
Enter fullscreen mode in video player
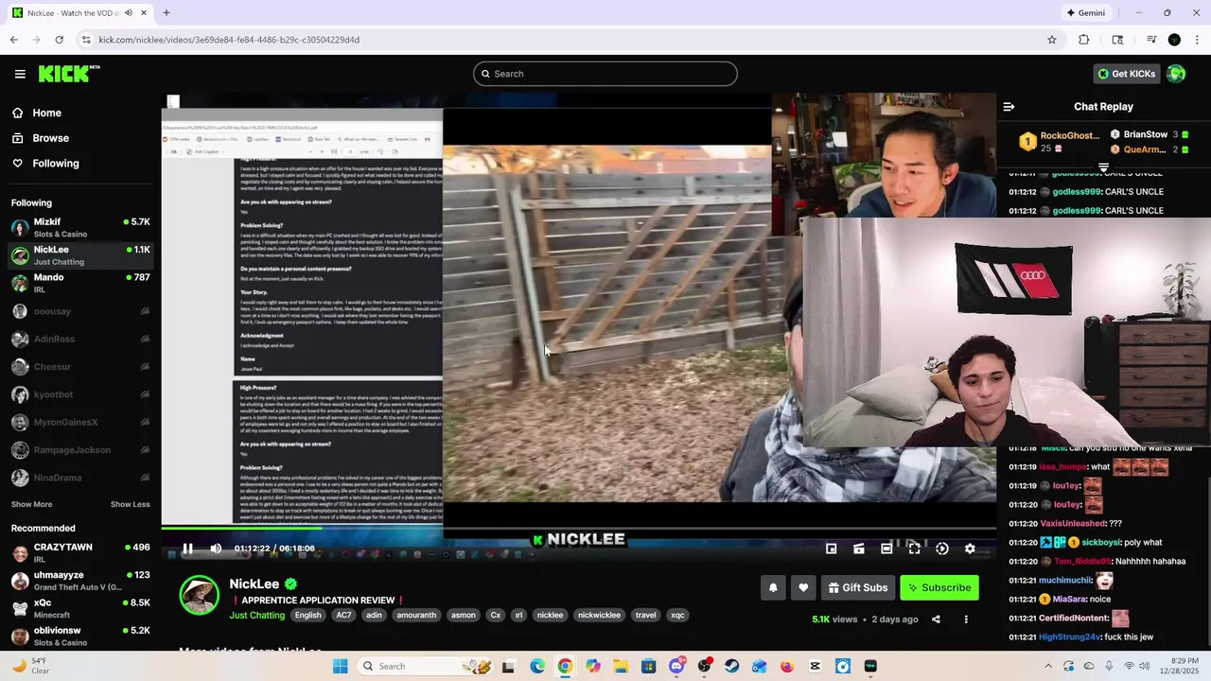pyautogui.click(x=914, y=549)
